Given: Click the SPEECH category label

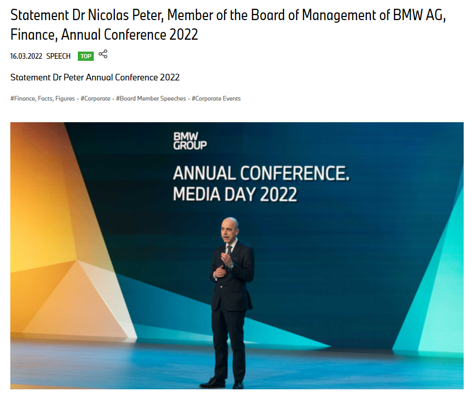Looking at the screenshot, I should pyautogui.click(x=58, y=56).
